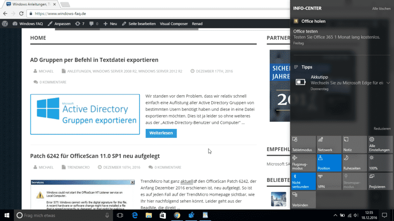Go back in the browser
394x221 pixels.
coord(5,13)
